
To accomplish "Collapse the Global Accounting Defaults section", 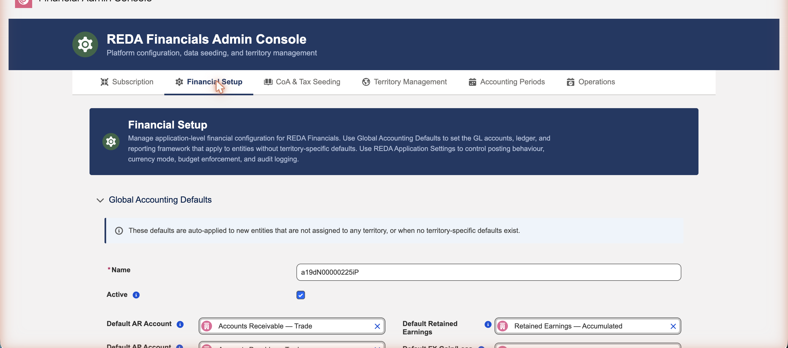I will 100,200.
